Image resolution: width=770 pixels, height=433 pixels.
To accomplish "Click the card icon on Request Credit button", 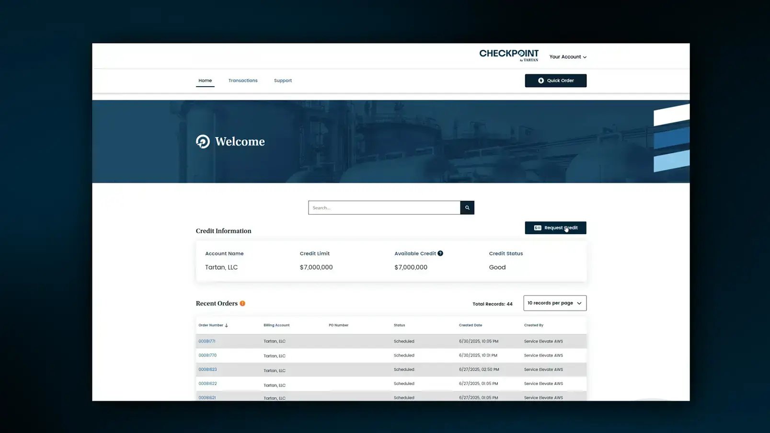I will click(x=538, y=228).
